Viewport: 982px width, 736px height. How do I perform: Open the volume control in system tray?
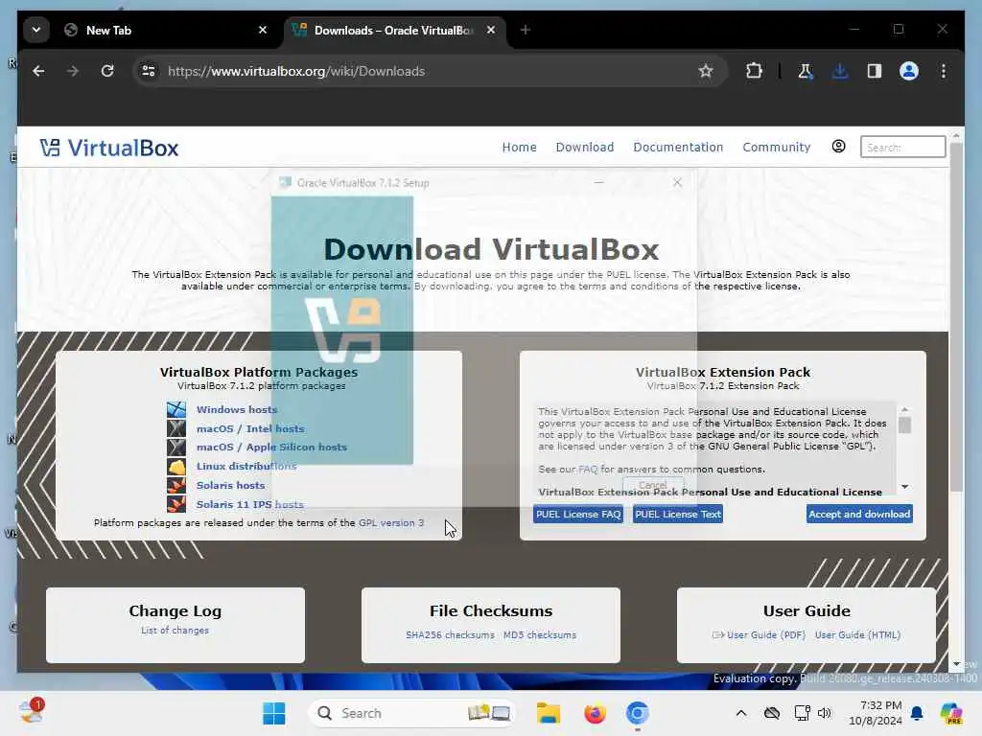(x=824, y=713)
